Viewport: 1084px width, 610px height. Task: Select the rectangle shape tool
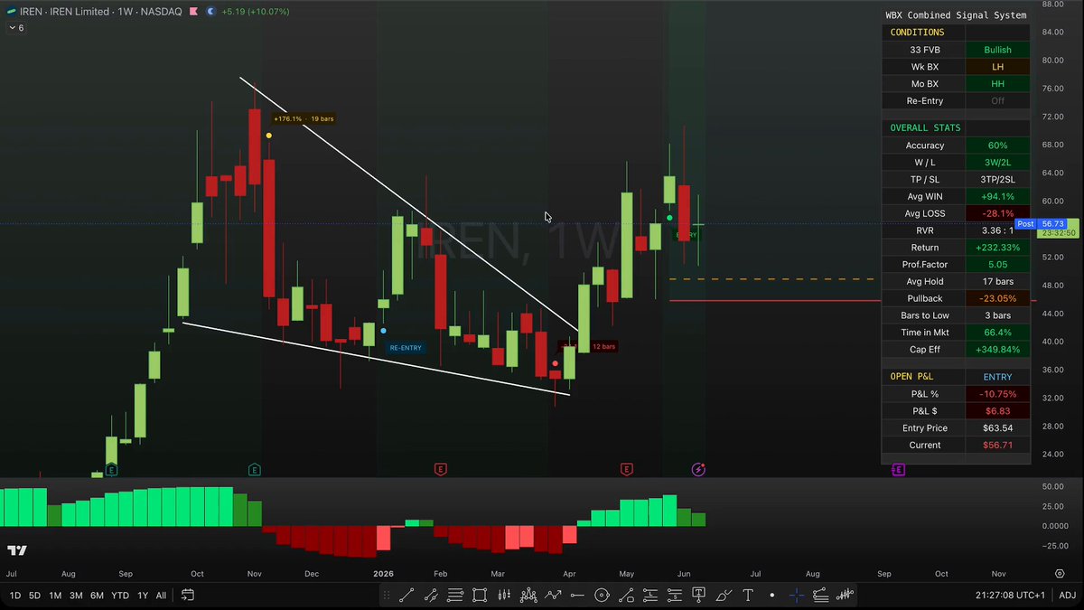pyautogui.click(x=479, y=595)
